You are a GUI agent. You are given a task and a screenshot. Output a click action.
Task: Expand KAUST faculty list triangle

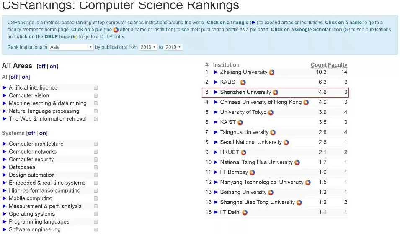[216, 82]
